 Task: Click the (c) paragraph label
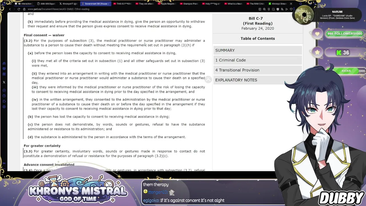(30, 124)
